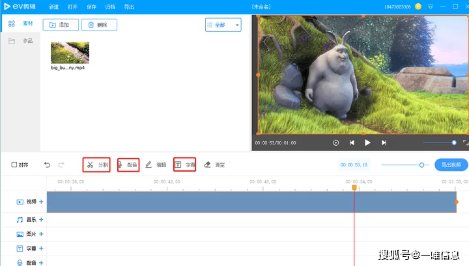Toggle fullscreen preview icon
The image size is (469, 266).
click(x=465, y=142)
